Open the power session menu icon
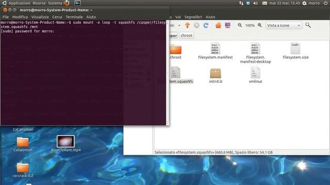 (325, 3)
